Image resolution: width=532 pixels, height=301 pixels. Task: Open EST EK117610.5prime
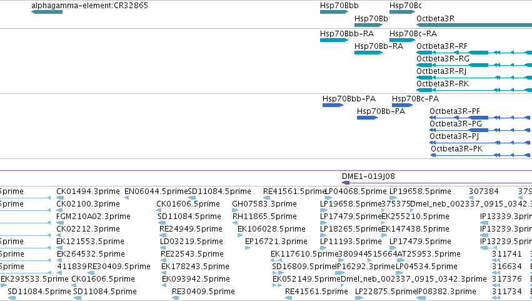click(276, 261)
